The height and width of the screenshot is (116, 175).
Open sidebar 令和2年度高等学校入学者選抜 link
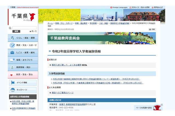coord(24,109)
